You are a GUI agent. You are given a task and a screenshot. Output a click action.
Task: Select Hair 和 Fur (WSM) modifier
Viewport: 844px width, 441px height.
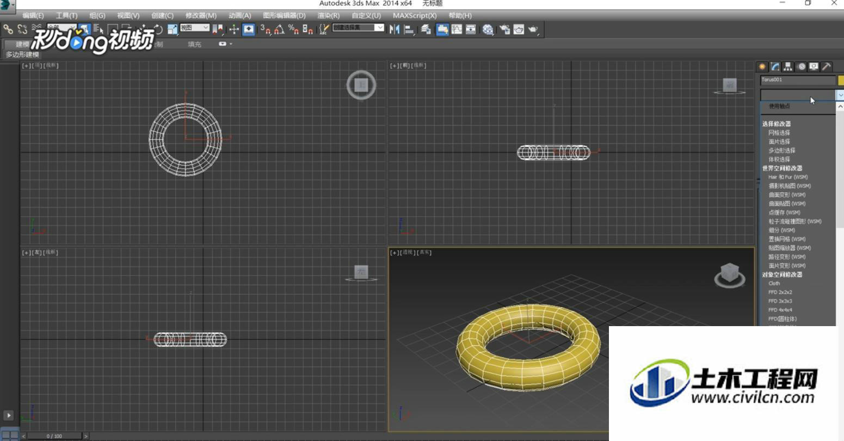click(x=788, y=177)
